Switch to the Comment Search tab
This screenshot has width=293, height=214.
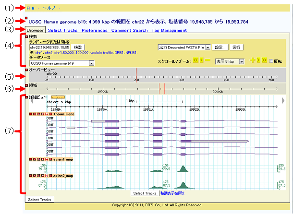130,30
